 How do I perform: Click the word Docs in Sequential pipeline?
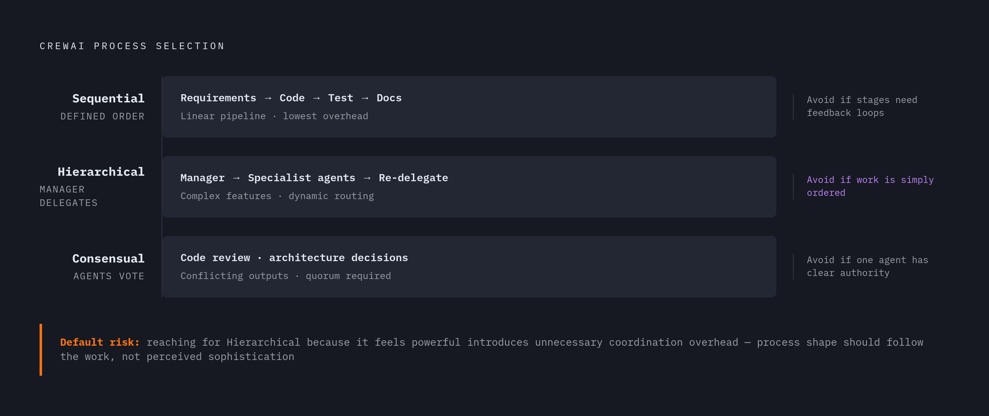pos(389,98)
